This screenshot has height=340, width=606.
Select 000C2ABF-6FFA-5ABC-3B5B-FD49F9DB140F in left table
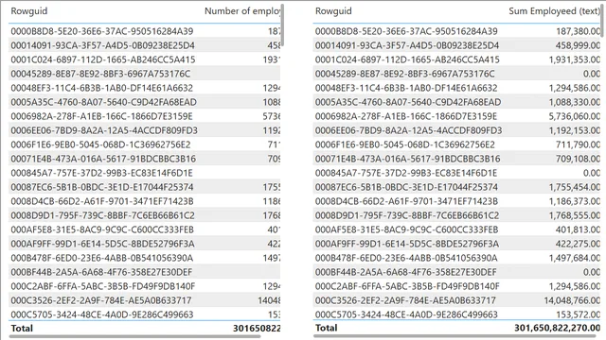pos(103,286)
